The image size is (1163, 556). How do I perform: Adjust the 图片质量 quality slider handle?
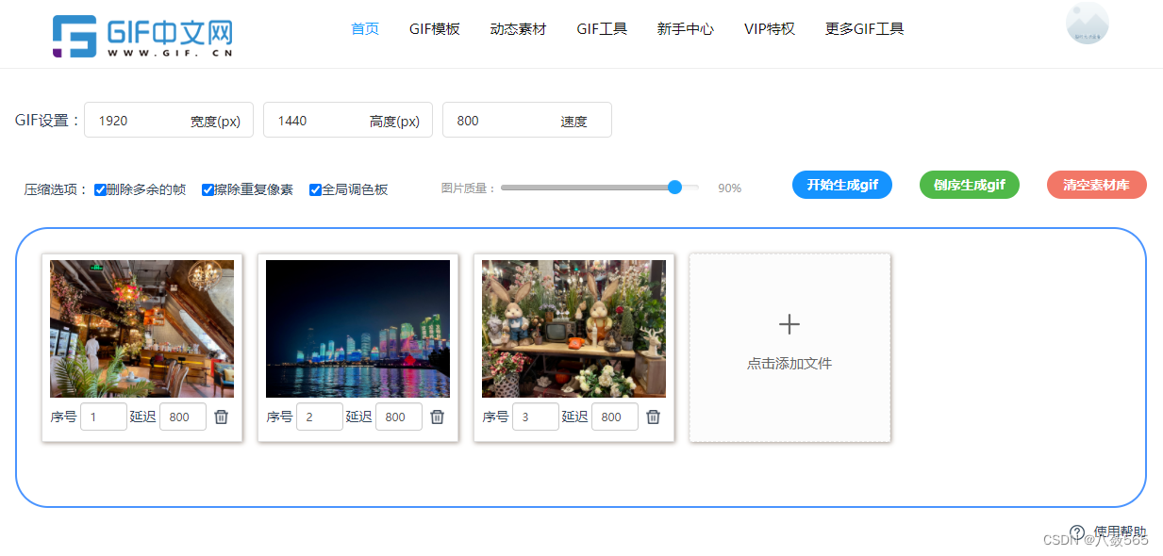673,188
